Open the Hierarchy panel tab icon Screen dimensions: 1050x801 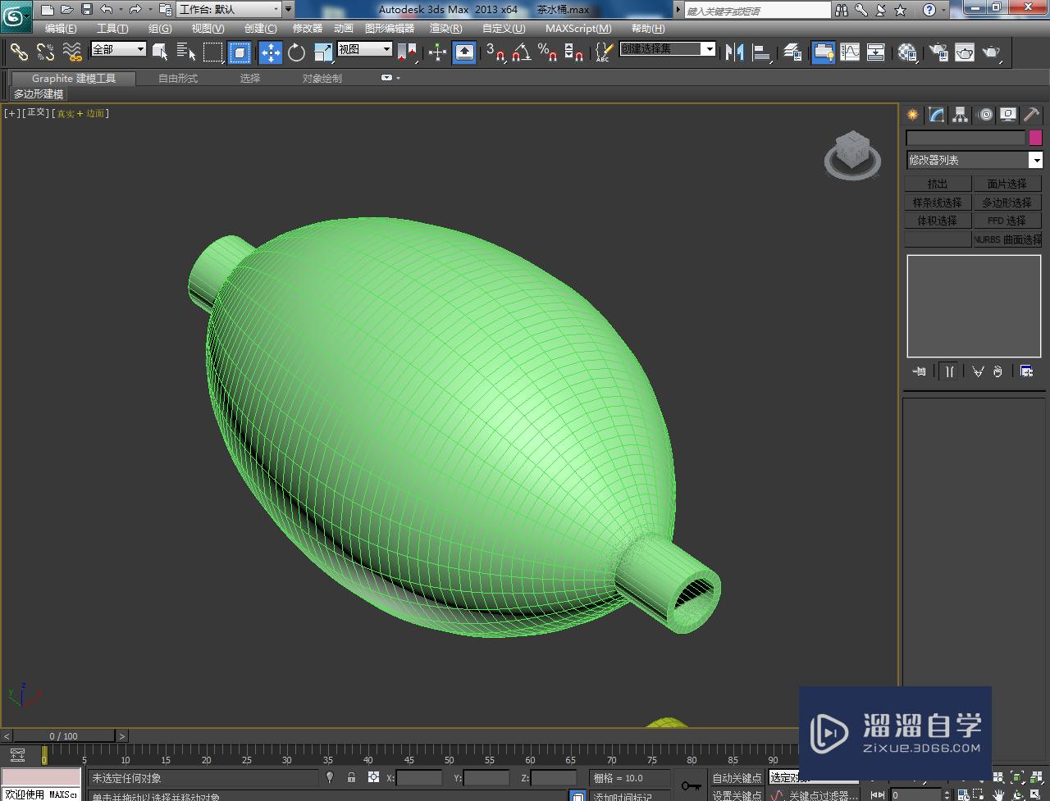[x=961, y=115]
